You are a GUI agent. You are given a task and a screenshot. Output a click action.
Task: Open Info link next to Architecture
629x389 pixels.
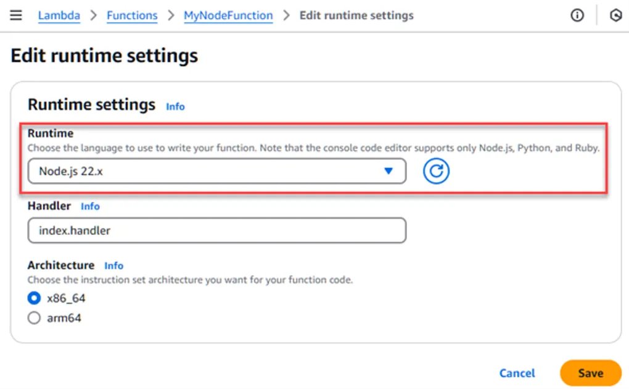click(x=113, y=266)
